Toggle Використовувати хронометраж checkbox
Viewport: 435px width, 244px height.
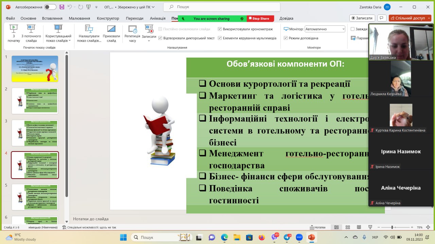(220, 29)
